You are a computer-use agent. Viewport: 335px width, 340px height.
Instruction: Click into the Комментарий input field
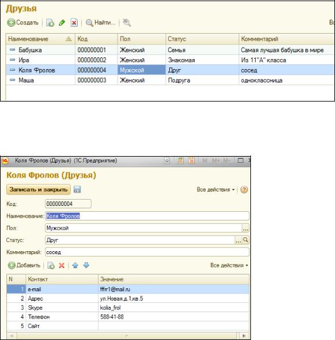tap(147, 252)
